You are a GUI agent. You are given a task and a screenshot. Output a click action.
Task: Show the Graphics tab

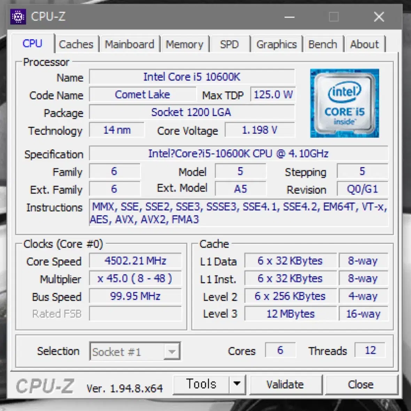coord(277,44)
